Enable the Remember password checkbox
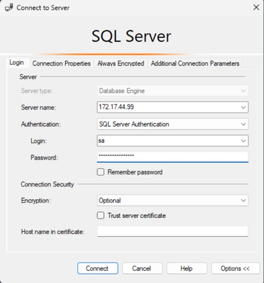The height and width of the screenshot is (283, 264). click(x=101, y=172)
